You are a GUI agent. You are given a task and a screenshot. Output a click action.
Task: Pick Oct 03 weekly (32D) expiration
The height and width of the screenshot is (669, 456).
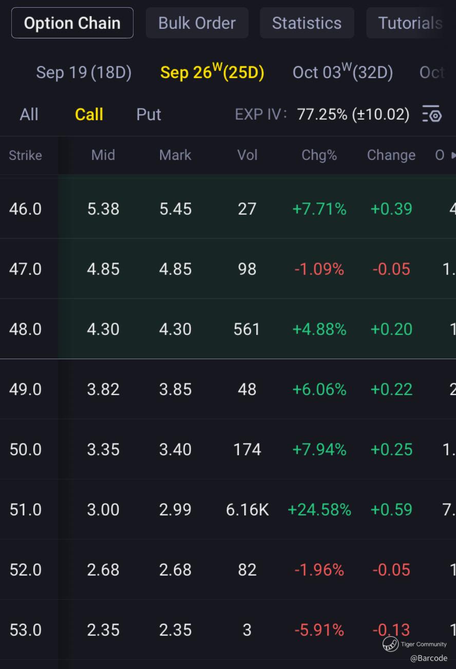point(343,72)
